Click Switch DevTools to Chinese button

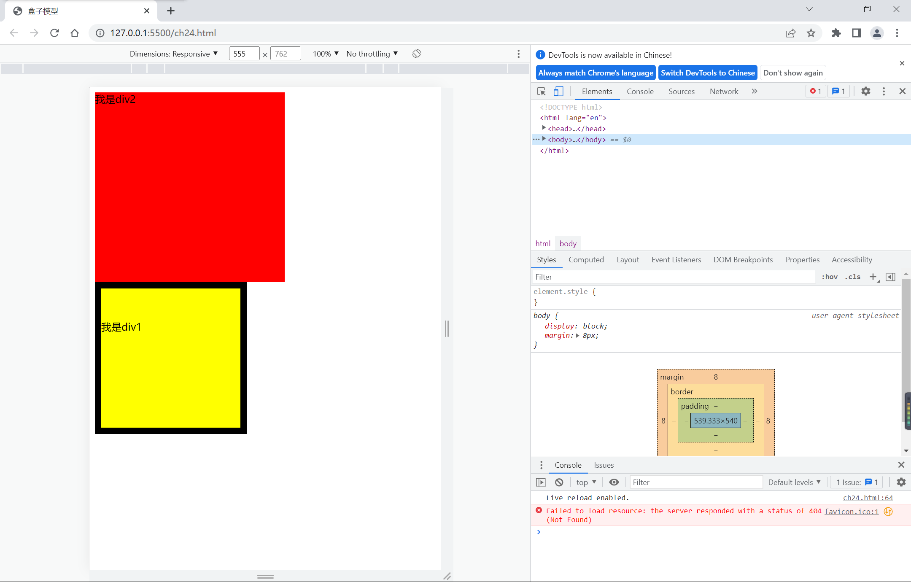pyautogui.click(x=708, y=73)
